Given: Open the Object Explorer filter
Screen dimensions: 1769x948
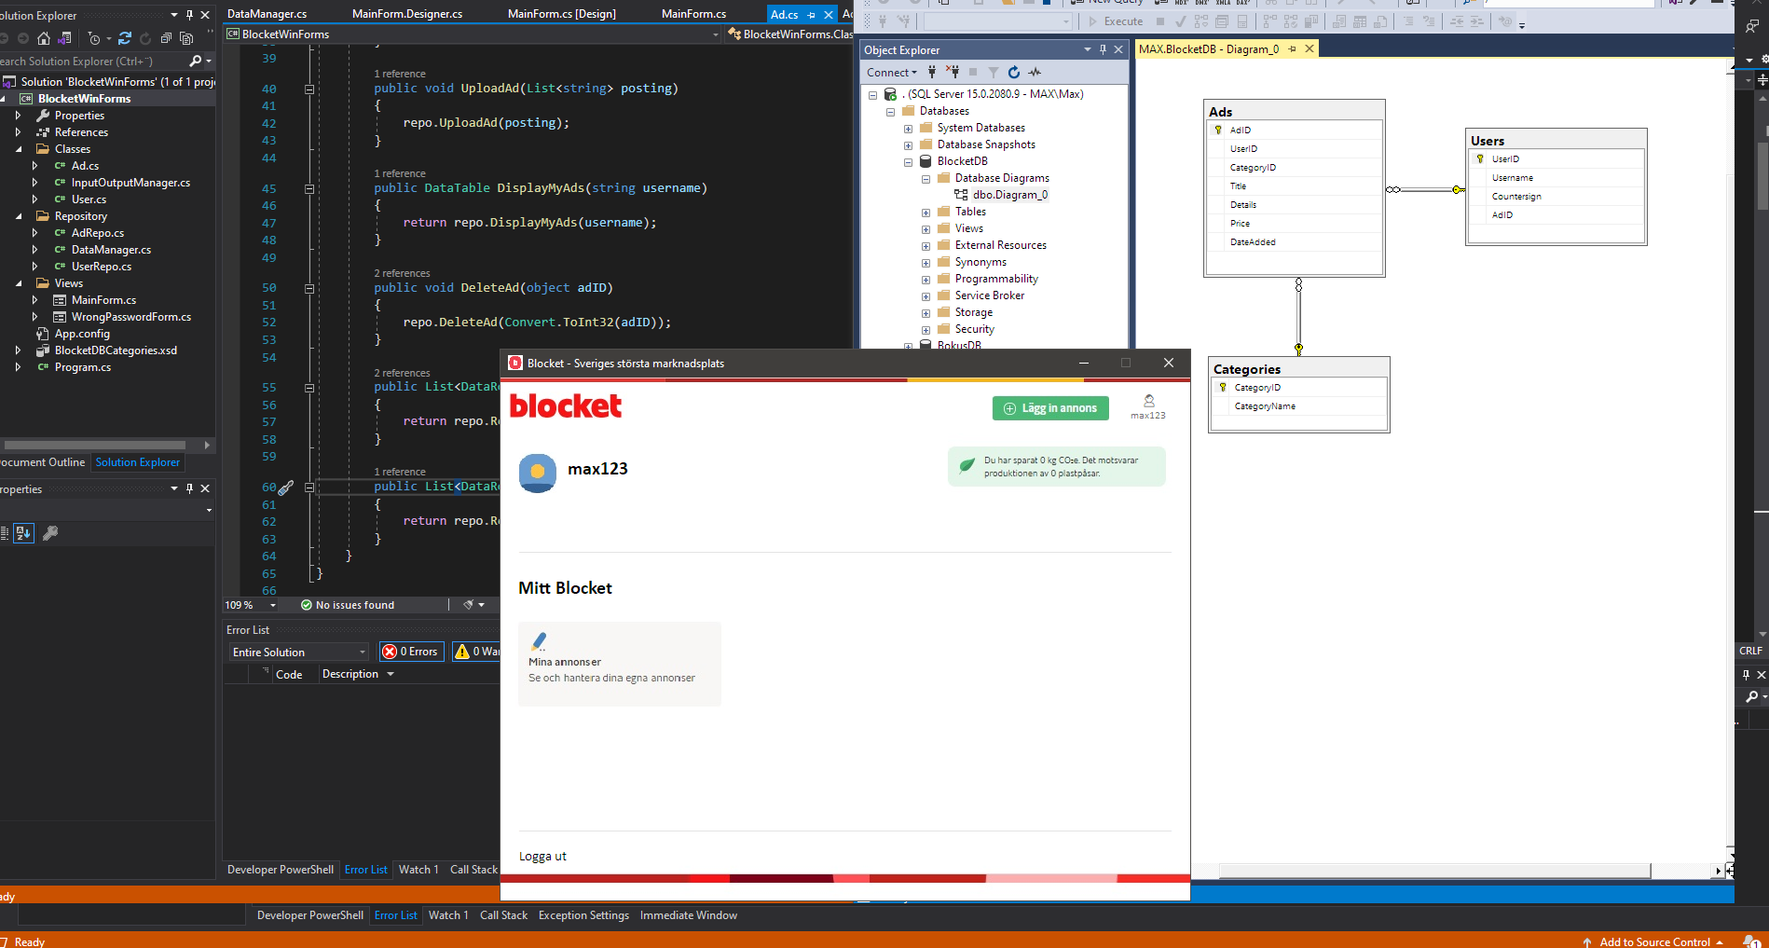Looking at the screenshot, I should (x=994, y=72).
